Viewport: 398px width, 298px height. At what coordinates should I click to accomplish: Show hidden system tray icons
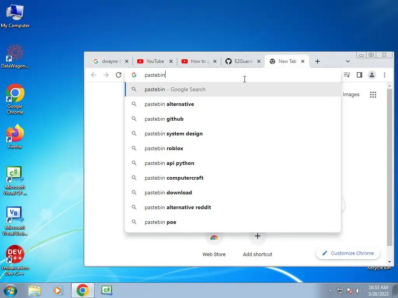click(x=330, y=291)
